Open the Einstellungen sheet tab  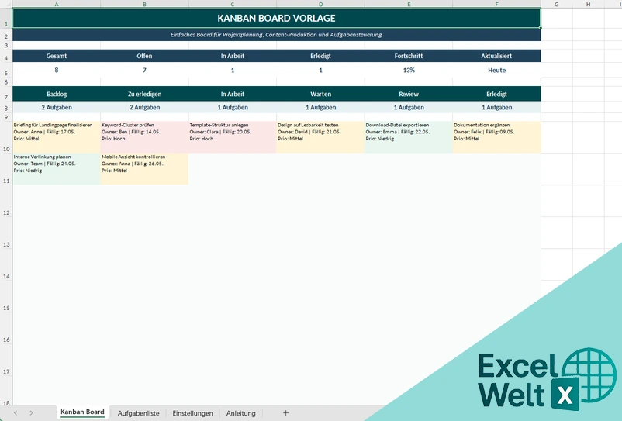192,413
